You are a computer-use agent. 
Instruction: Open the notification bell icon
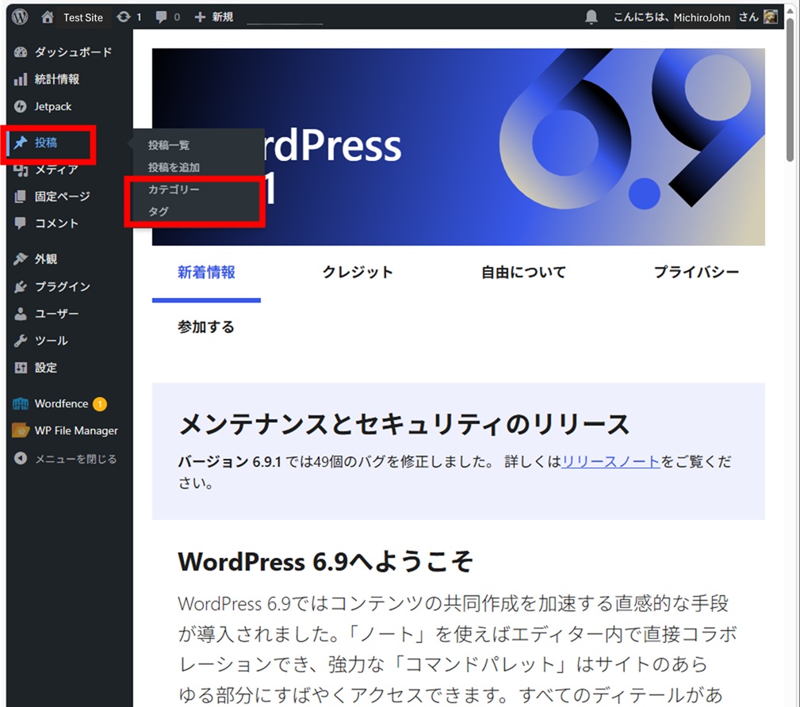point(591,17)
